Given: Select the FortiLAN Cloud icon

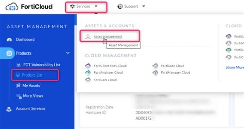Looking at the screenshot, I should point(88,80).
